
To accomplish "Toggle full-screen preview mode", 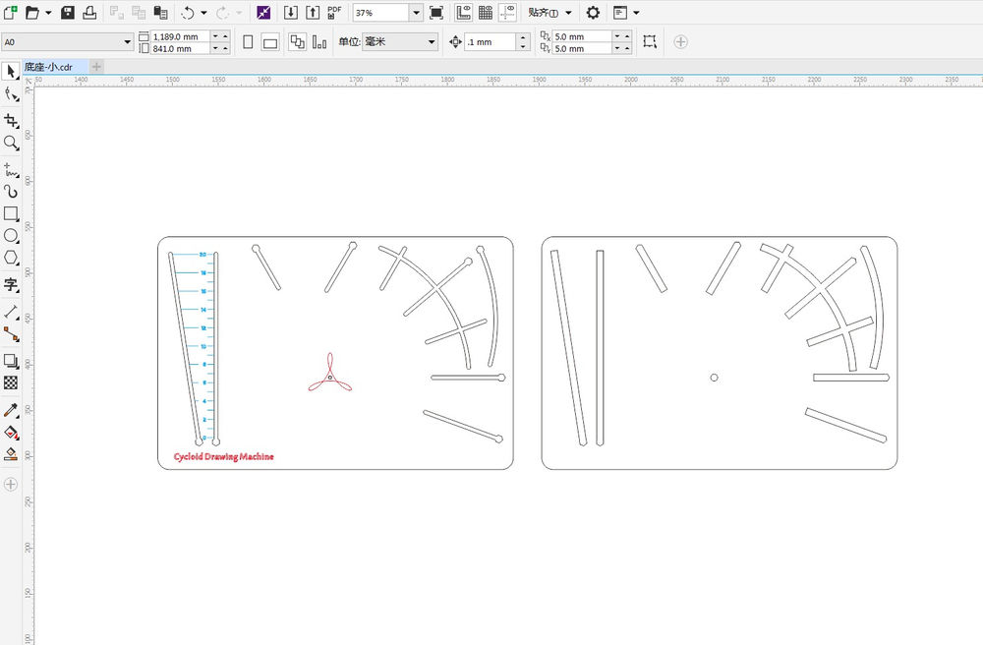I will (438, 12).
